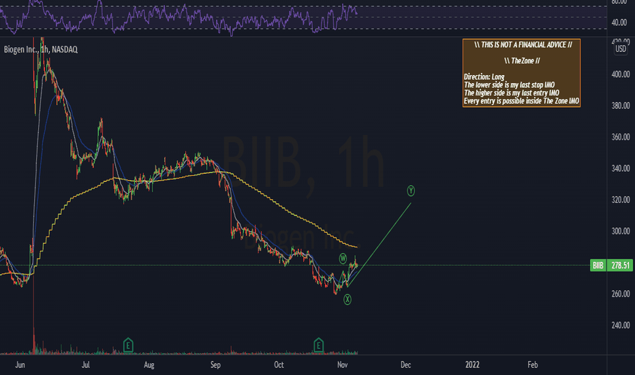This screenshot has height=375, width=635.
Task: Click 'The higher side is my last entry IMO'
Action: coord(512,93)
